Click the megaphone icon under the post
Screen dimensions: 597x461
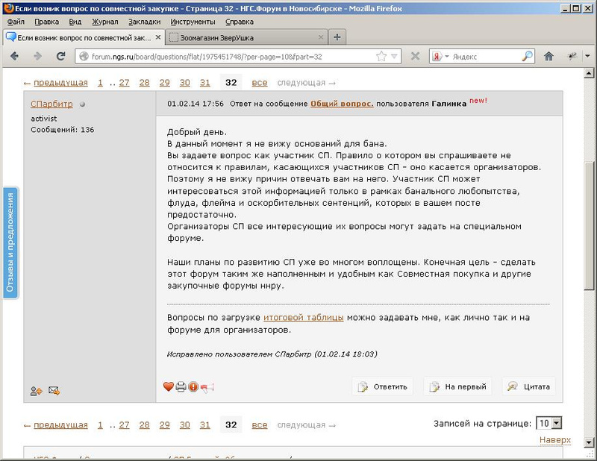pos(207,386)
